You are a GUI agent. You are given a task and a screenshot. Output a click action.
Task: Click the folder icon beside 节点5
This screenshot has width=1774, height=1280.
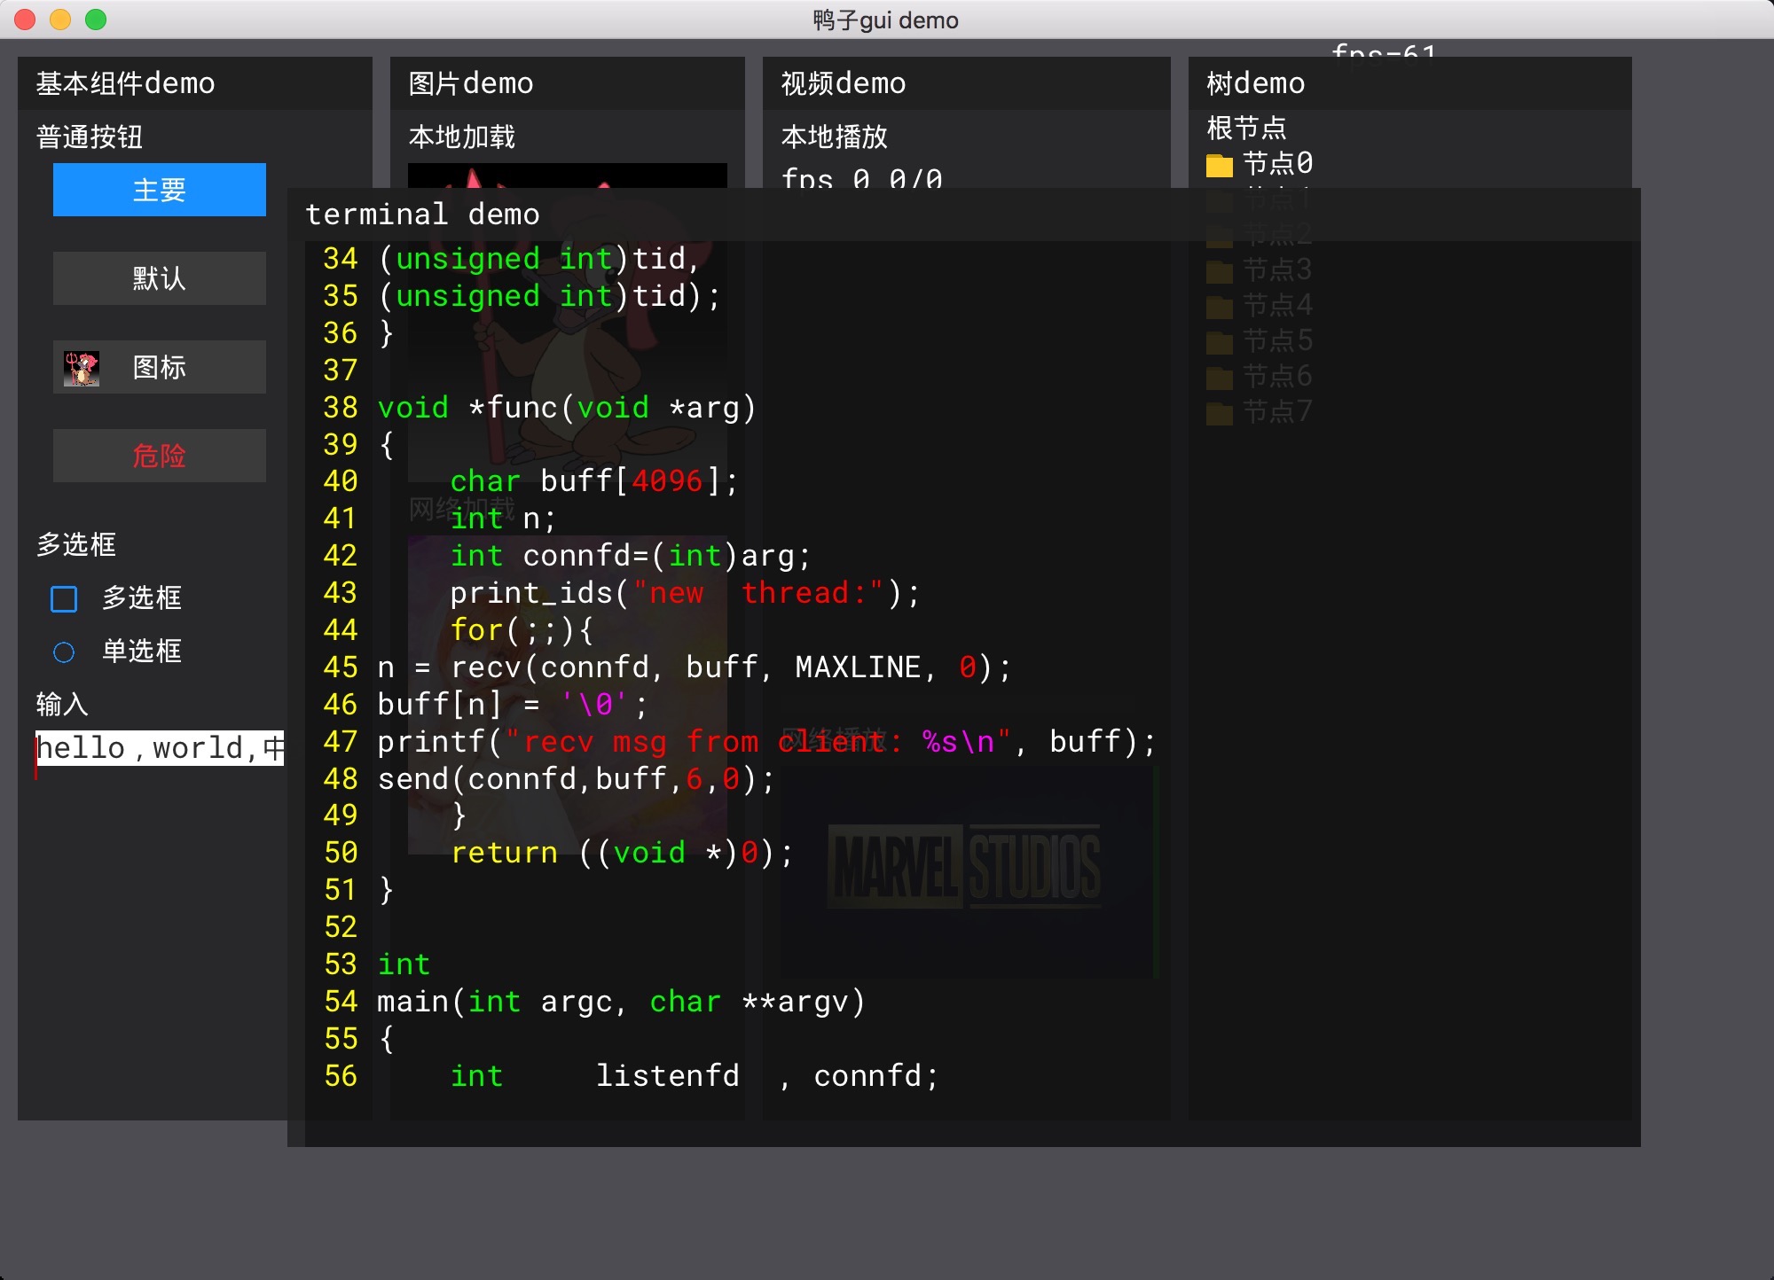tap(1219, 341)
